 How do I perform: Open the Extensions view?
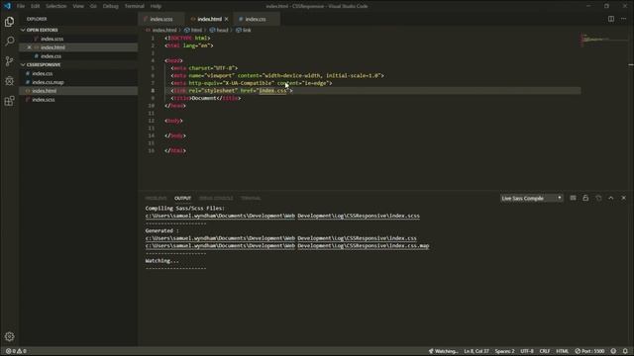(9, 101)
